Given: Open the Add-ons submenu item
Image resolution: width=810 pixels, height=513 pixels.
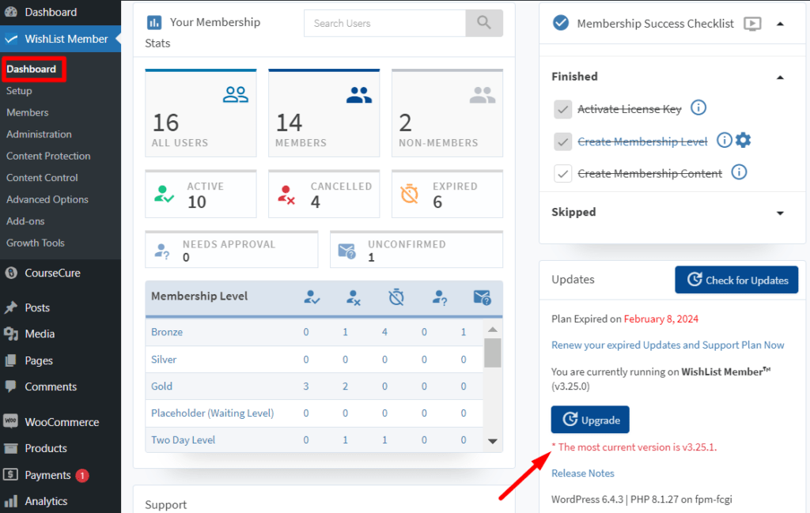Looking at the screenshot, I should pyautogui.click(x=25, y=221).
